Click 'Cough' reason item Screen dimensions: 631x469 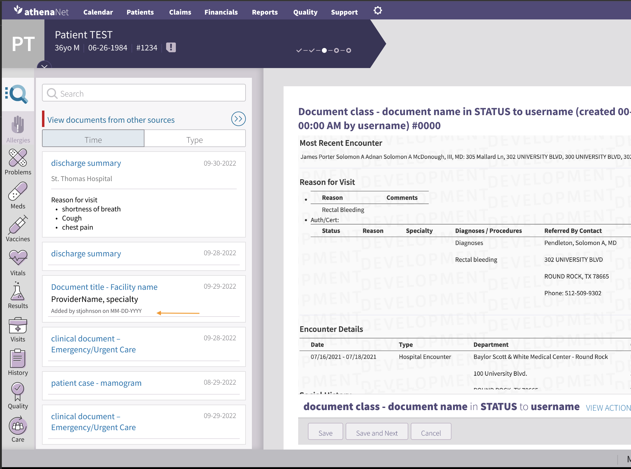tap(72, 218)
